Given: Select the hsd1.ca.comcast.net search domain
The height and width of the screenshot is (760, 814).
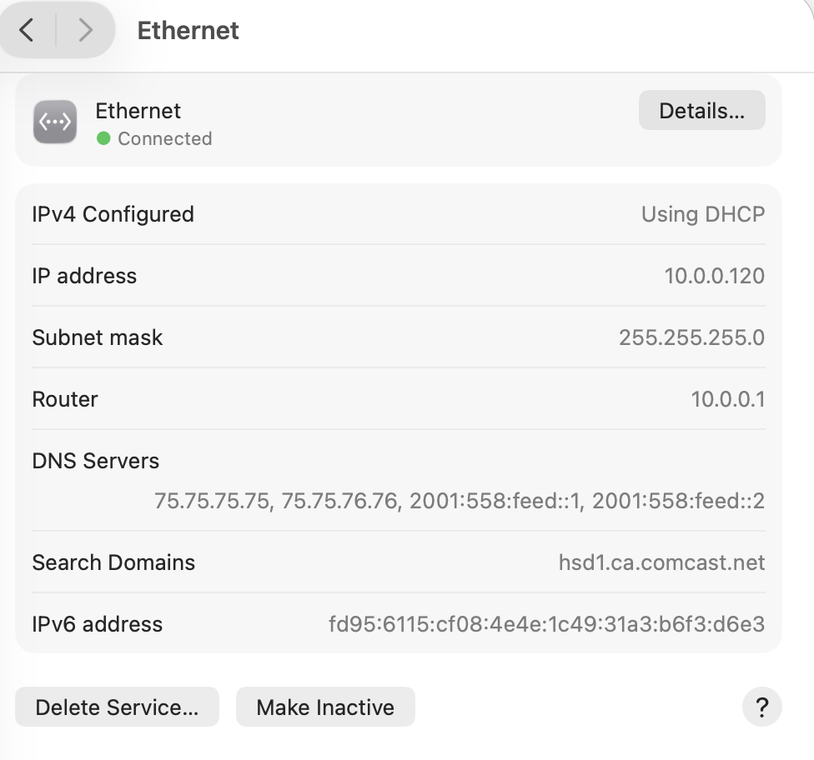Looking at the screenshot, I should tap(661, 562).
